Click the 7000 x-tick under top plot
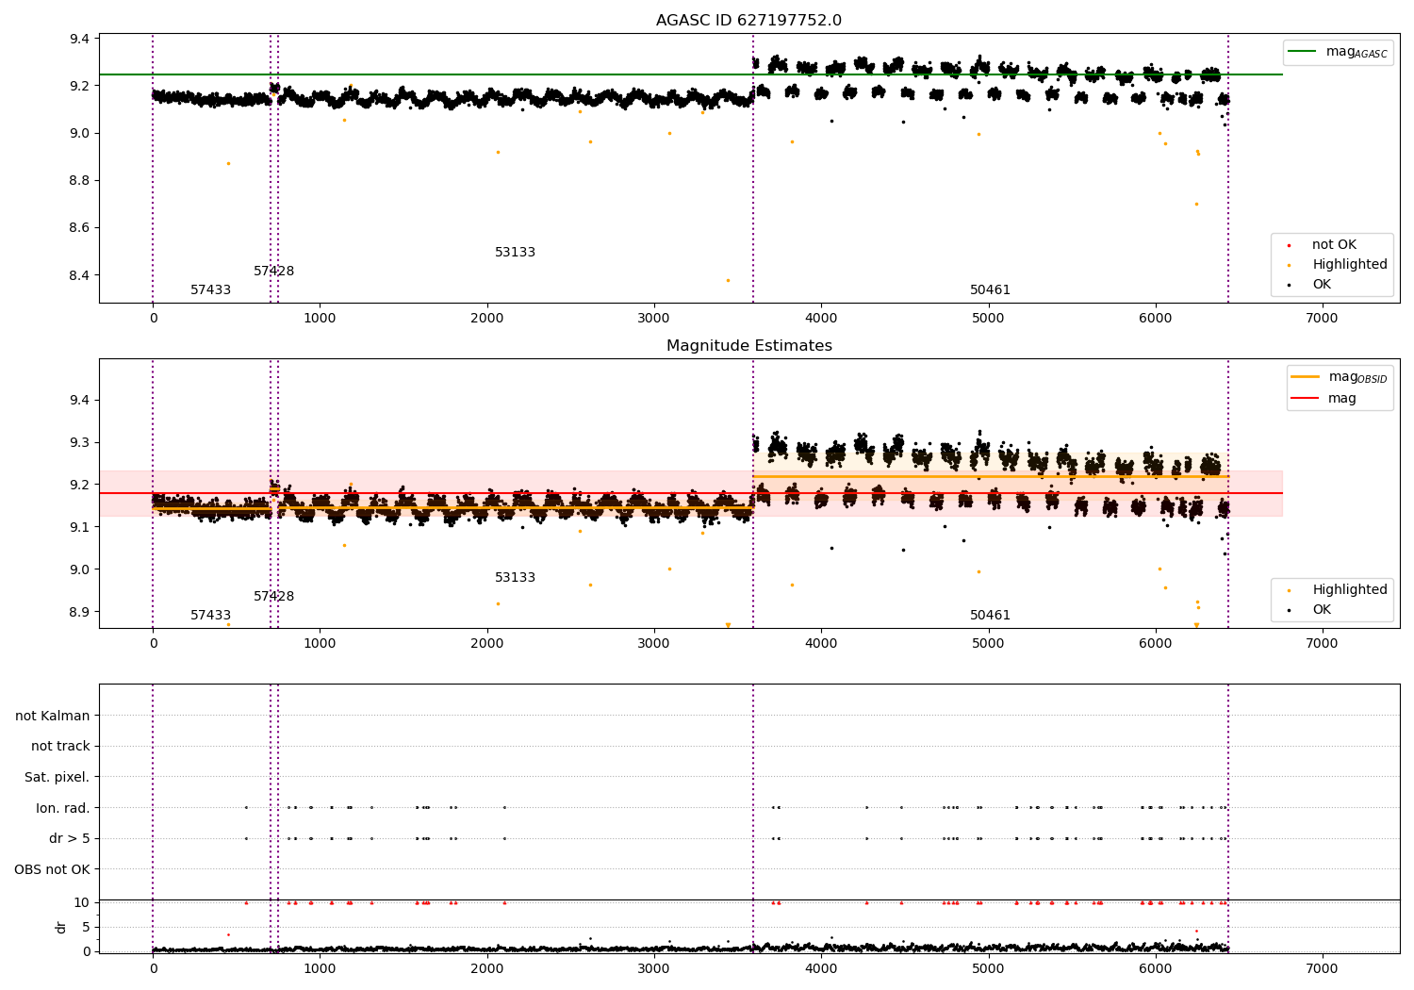This screenshot has height=990, width=1414. click(x=1322, y=319)
